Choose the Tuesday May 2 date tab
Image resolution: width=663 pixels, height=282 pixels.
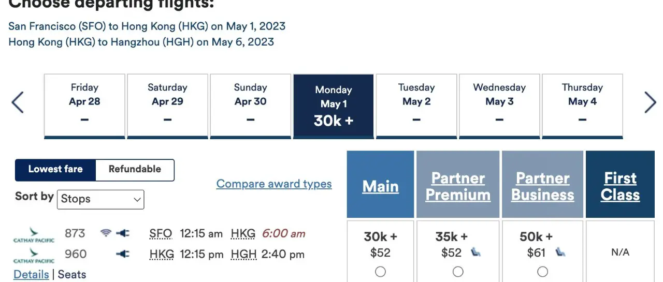tap(416, 107)
